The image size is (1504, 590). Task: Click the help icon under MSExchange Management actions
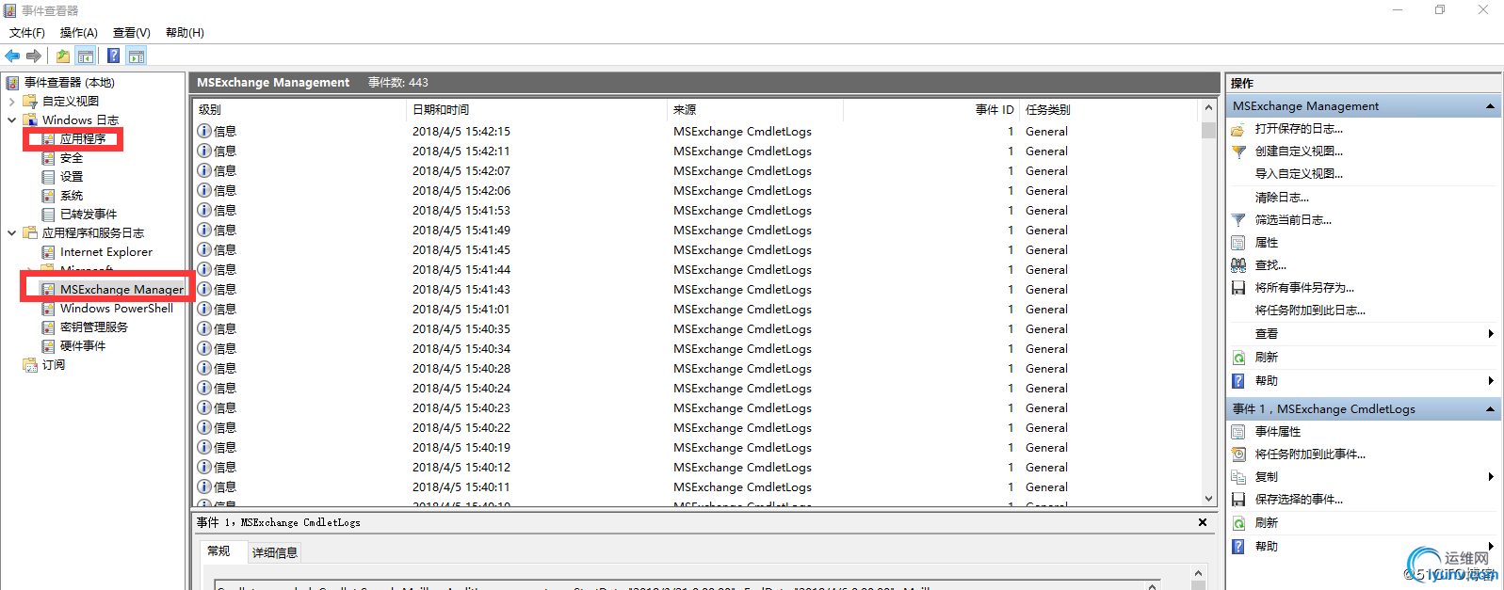1238,381
